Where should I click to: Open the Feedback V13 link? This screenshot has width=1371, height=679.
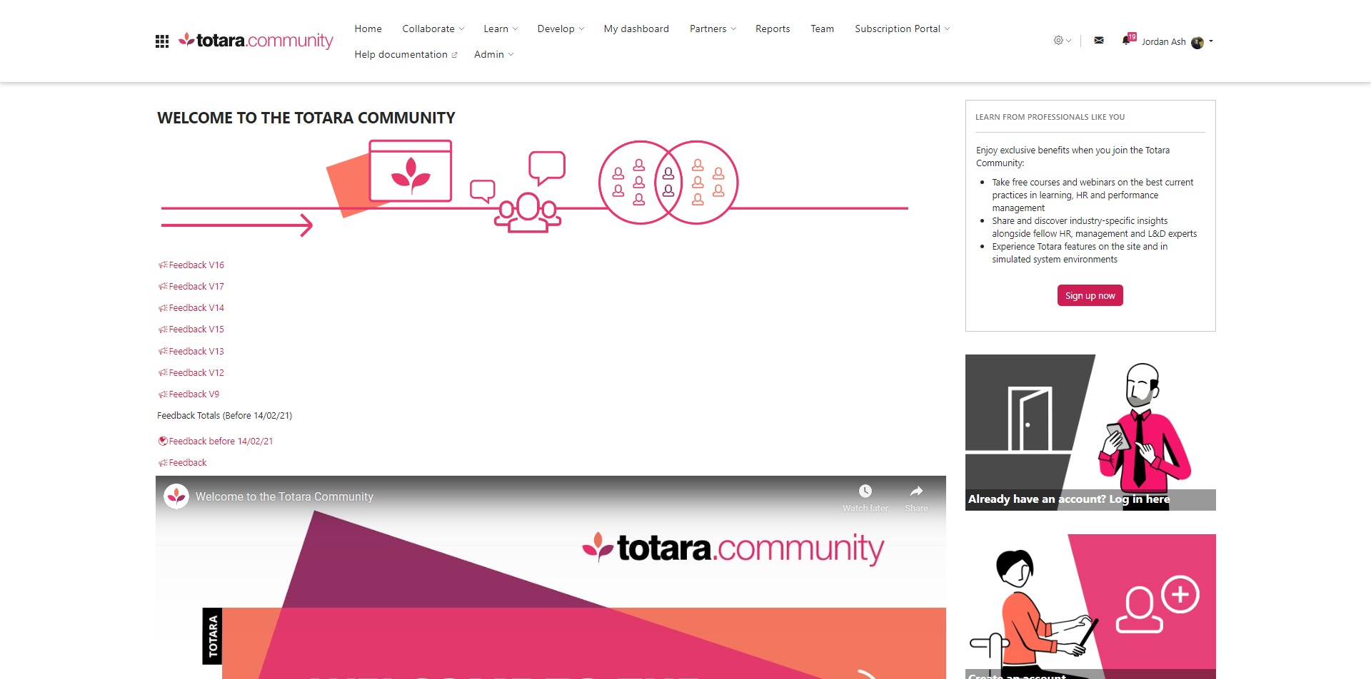coord(196,351)
